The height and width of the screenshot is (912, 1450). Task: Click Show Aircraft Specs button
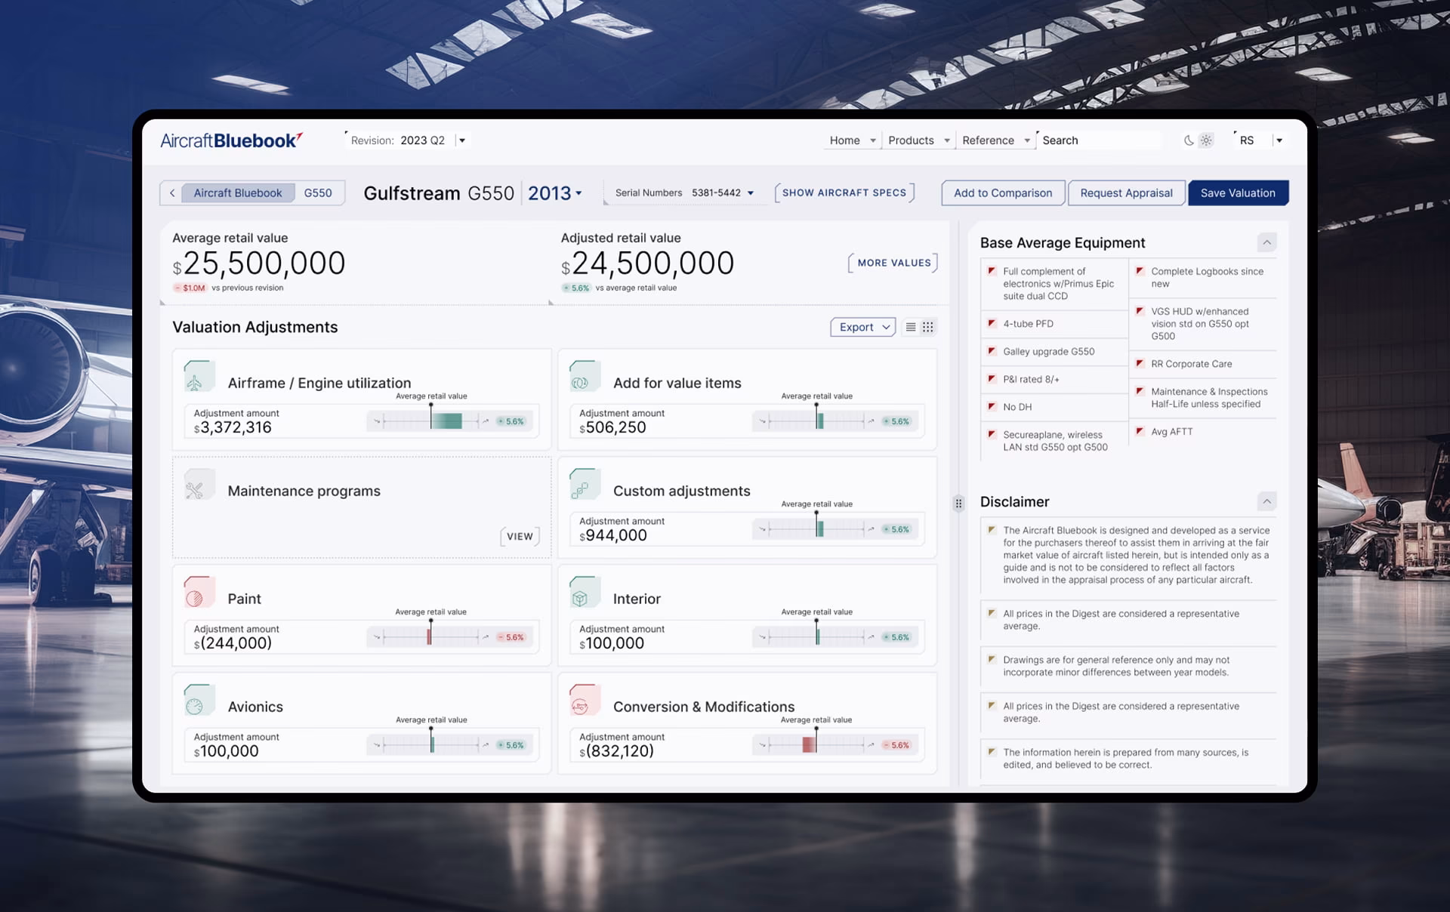coord(844,193)
